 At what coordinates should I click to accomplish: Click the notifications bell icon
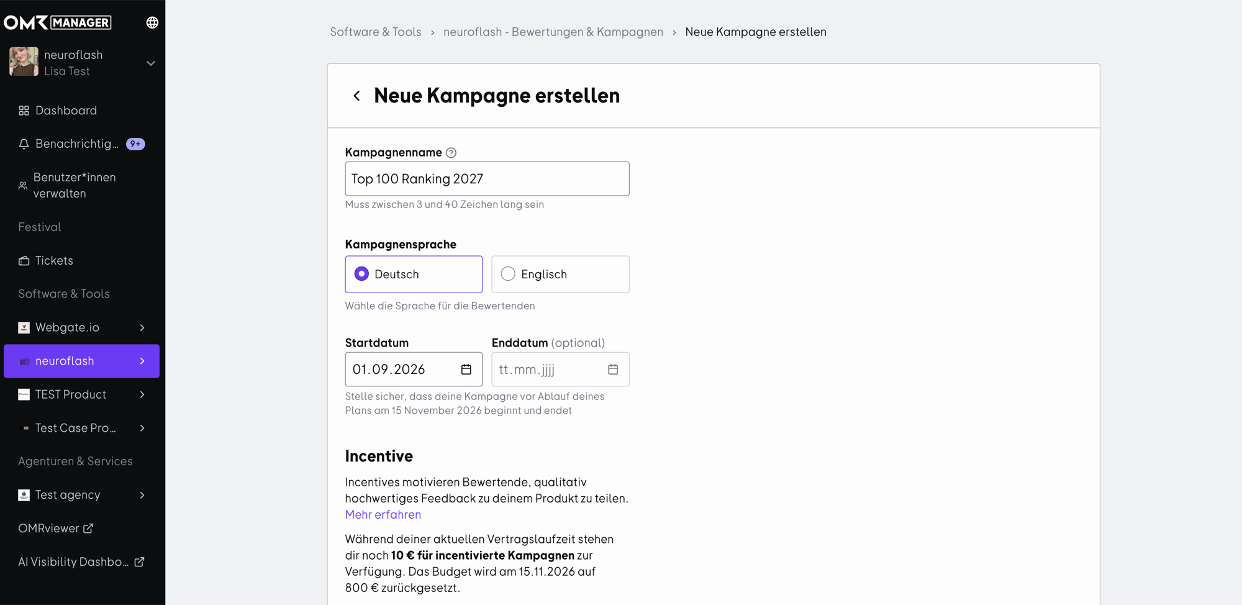coord(24,144)
